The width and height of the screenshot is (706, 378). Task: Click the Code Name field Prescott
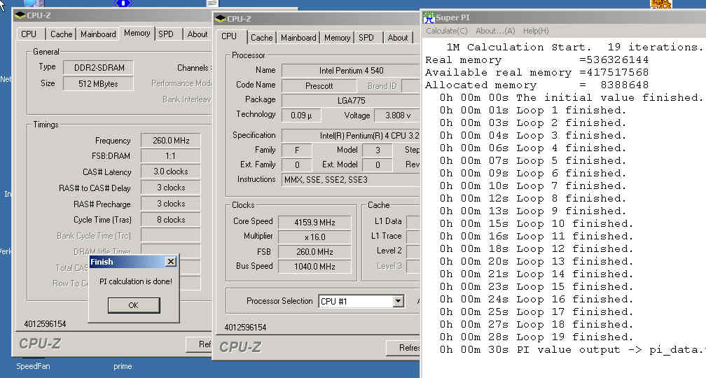tap(319, 86)
